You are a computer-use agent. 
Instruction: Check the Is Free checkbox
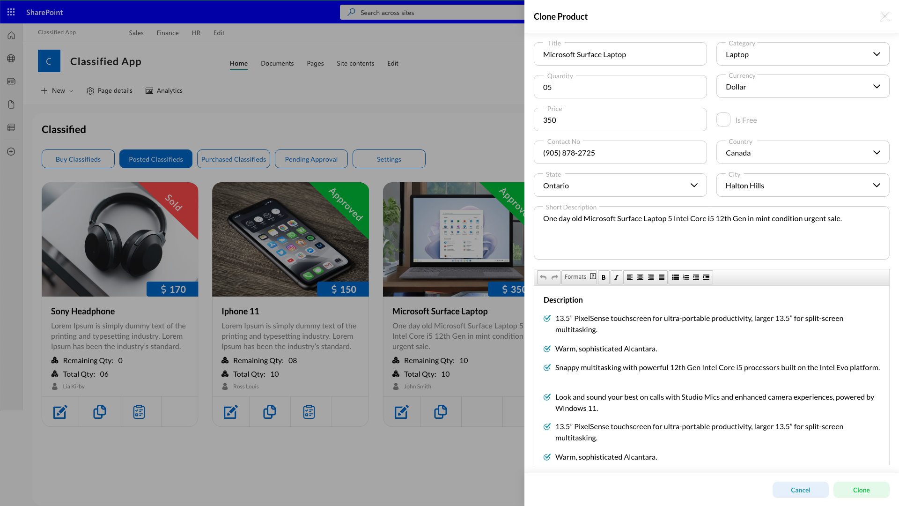pyautogui.click(x=723, y=120)
